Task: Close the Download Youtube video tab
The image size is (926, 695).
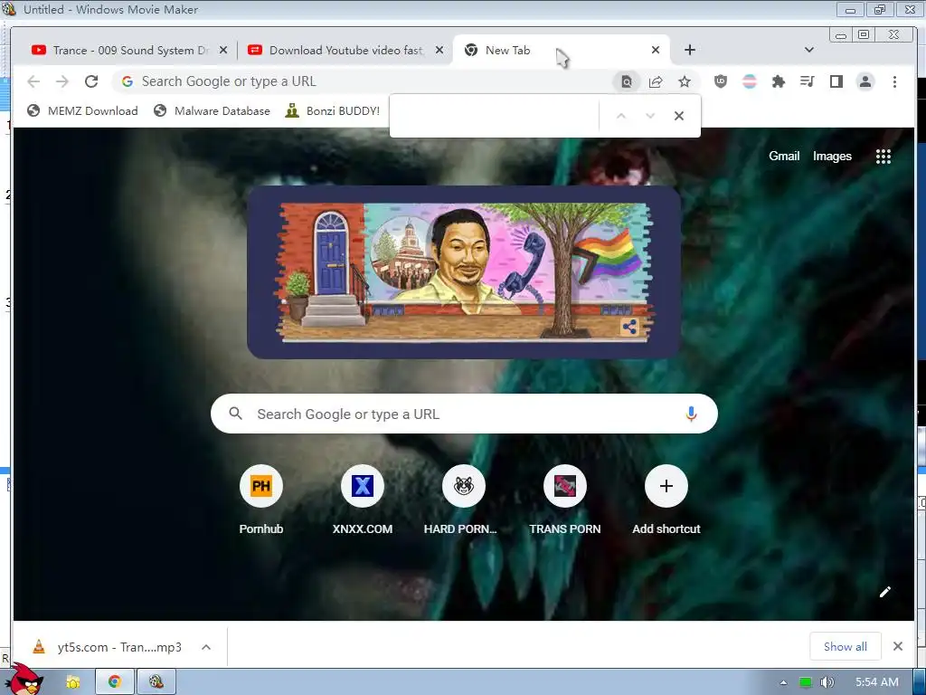Action: (439, 51)
